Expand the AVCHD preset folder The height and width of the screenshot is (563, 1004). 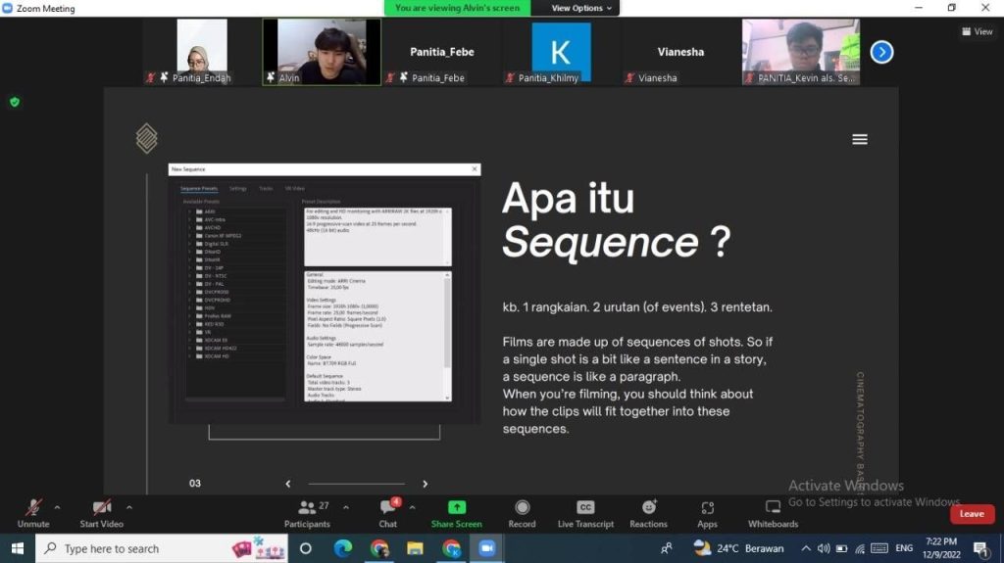pos(189,228)
